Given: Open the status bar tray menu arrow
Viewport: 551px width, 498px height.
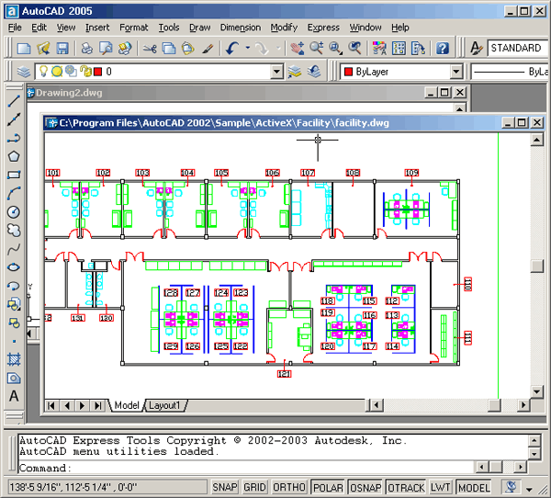Looking at the screenshot, I should (529, 489).
